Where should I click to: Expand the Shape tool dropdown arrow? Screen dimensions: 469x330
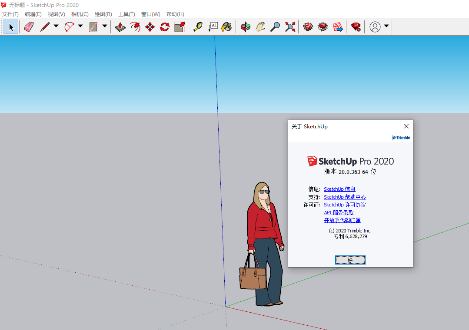coord(105,26)
